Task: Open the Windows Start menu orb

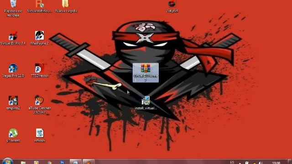Action: 8,161
